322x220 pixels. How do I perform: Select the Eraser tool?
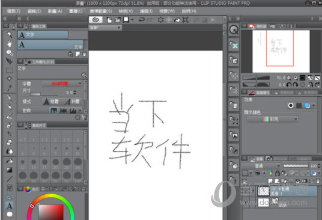(9, 142)
